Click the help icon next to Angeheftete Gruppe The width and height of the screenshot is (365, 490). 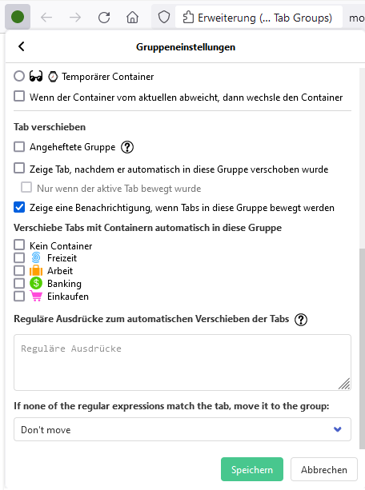point(127,147)
